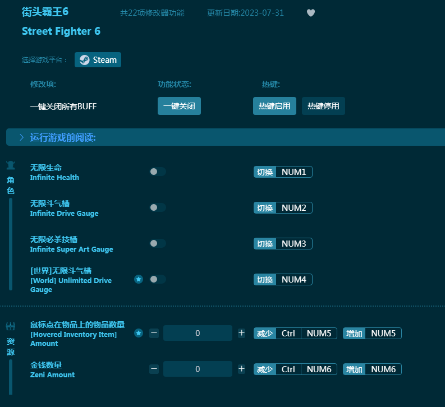Increase Hovered Inventory Item Amount with plus
Viewport: 445px width, 407px height.
[241, 333]
